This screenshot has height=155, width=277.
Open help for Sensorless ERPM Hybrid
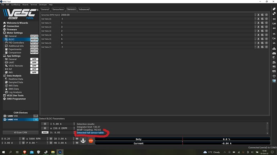(267, 15)
